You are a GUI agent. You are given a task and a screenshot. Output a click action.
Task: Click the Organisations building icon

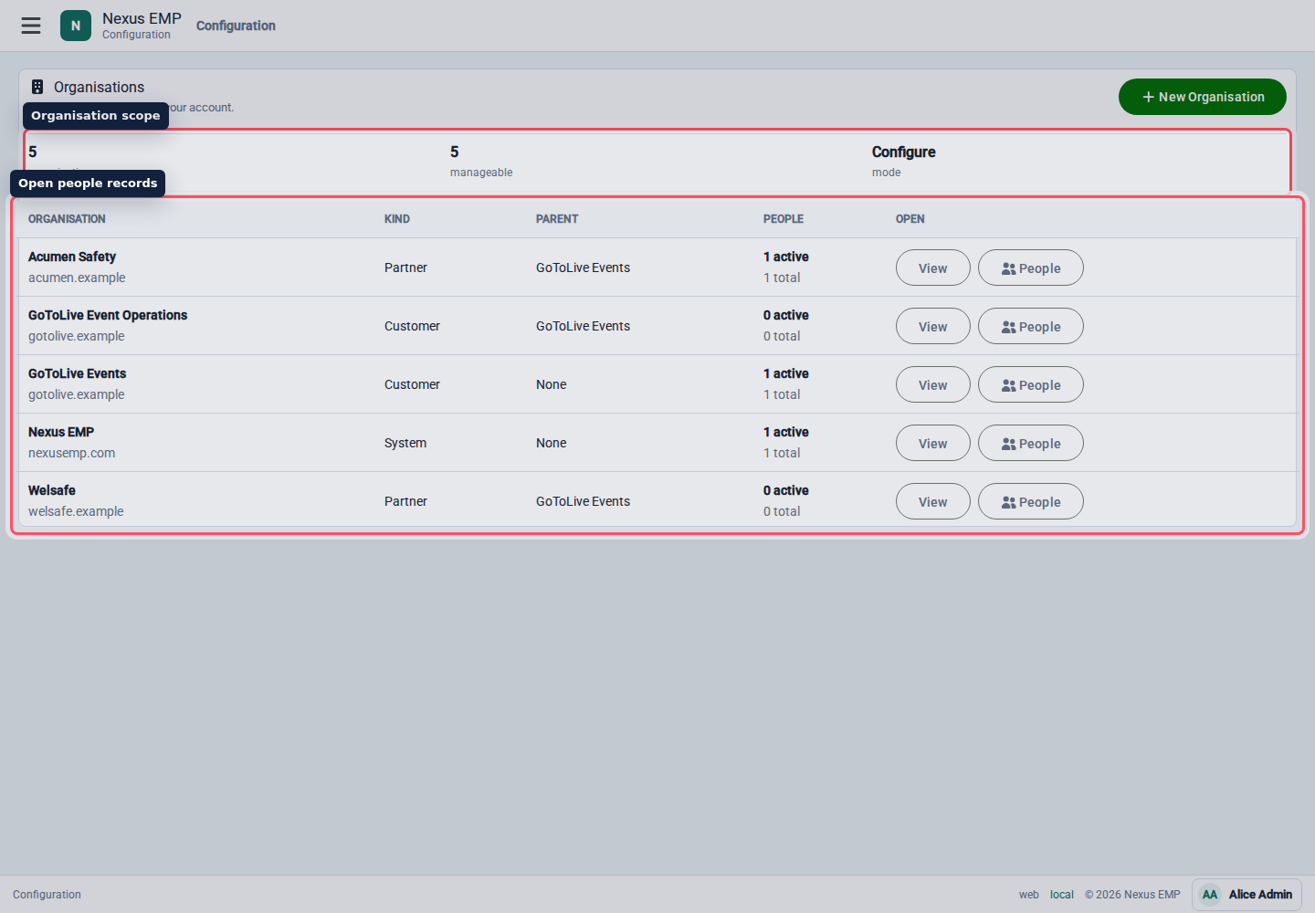click(x=37, y=87)
